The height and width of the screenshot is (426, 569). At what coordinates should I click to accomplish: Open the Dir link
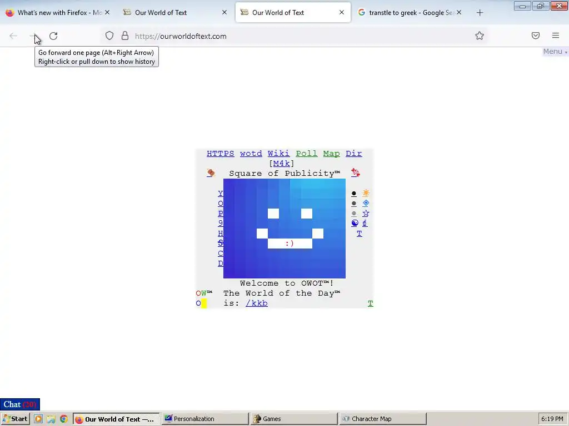[x=353, y=154]
